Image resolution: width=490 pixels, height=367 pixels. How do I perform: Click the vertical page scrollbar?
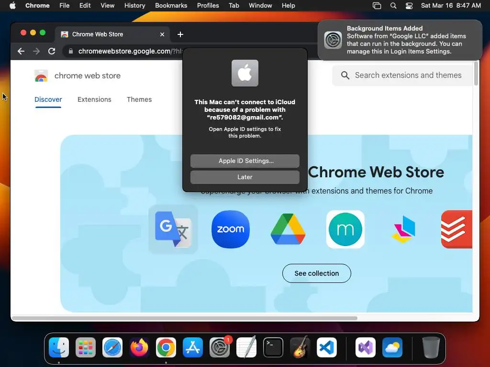coord(476,73)
